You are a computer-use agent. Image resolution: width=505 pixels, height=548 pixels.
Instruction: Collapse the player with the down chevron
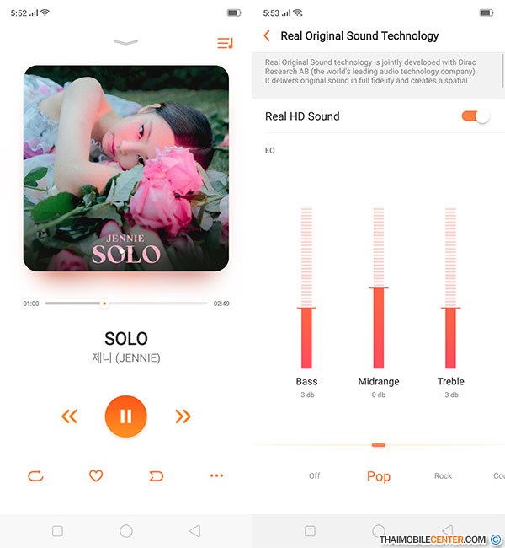(126, 43)
